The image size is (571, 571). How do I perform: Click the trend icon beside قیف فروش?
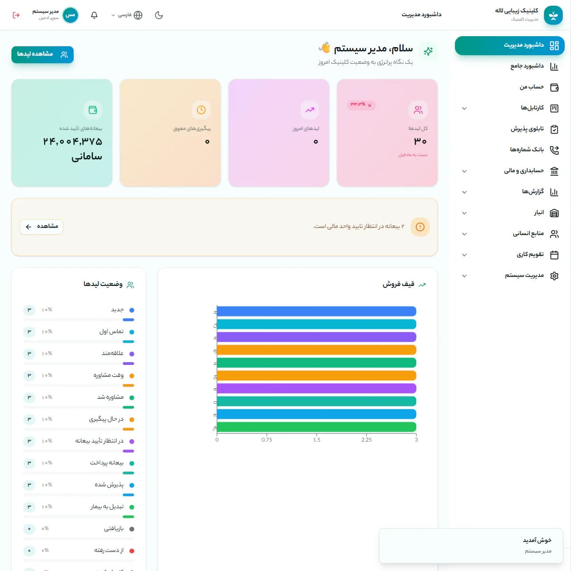click(x=422, y=285)
